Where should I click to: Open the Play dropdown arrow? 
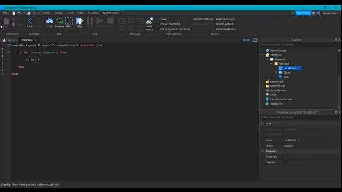coord(80,30)
